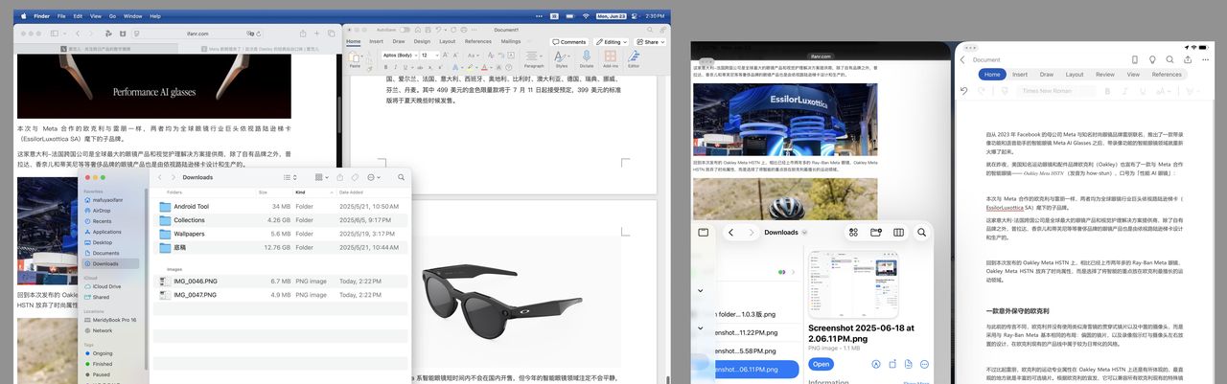The width and height of the screenshot is (1227, 384).
Task: Open the Go menu in menu bar
Action: click(114, 16)
